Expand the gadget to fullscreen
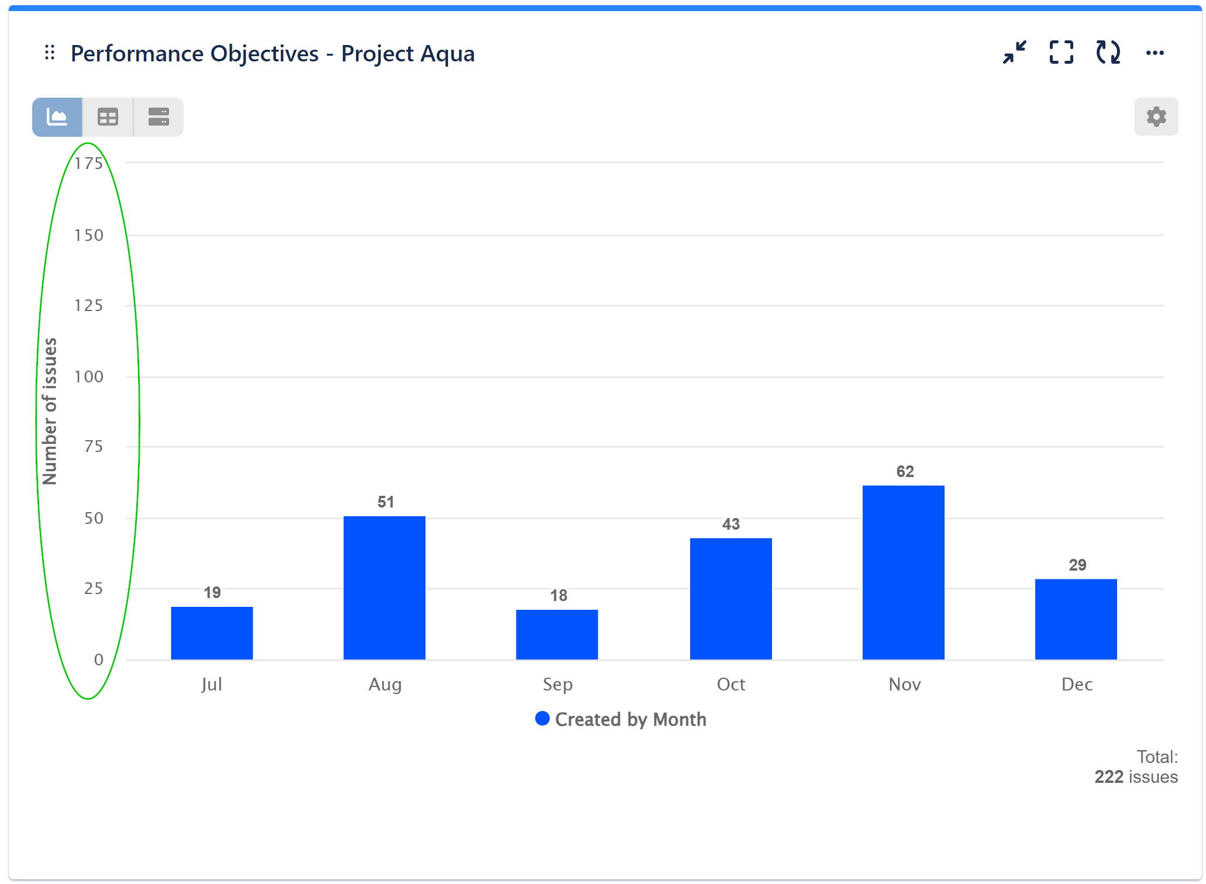 click(1061, 53)
